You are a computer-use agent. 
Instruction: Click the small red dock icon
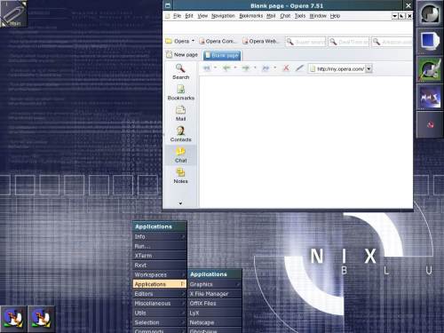[430, 125]
